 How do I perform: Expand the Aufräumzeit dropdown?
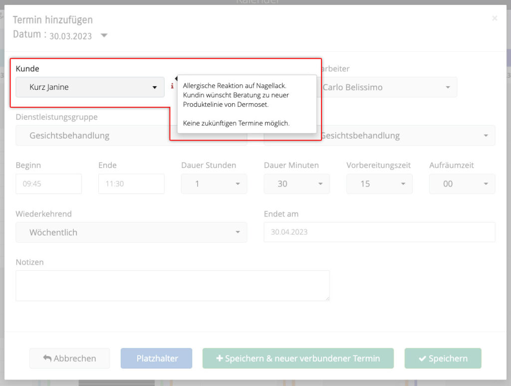[462, 184]
